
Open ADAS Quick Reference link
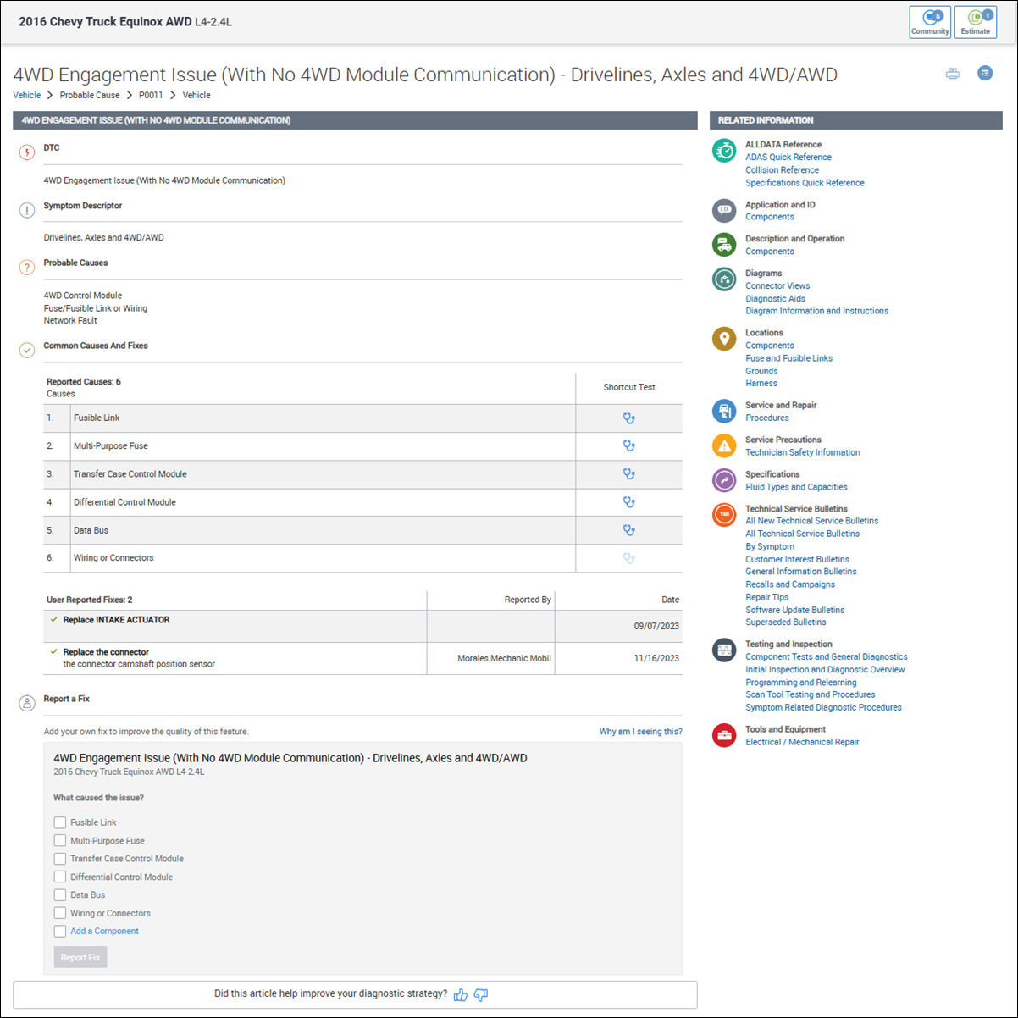788,158
